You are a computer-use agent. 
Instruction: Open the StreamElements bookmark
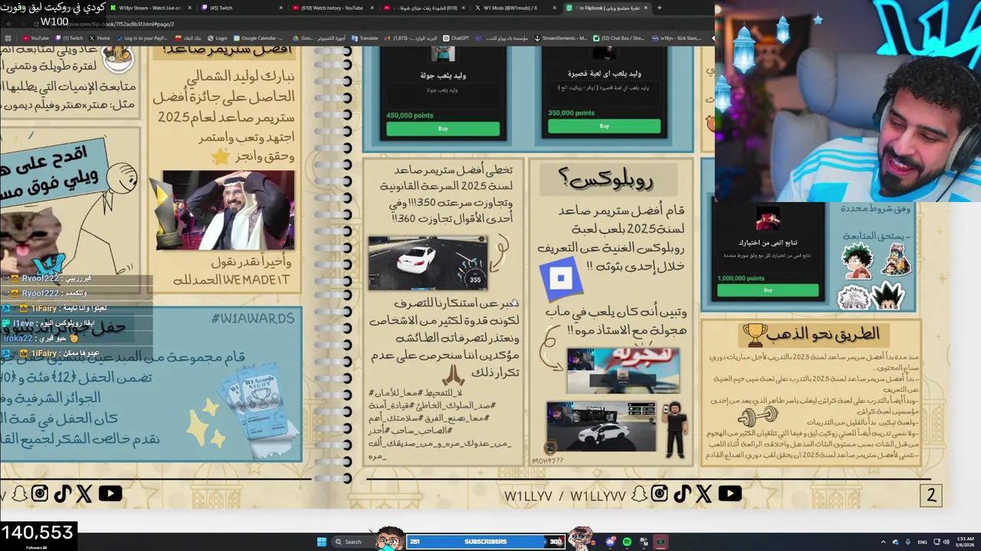pos(561,37)
